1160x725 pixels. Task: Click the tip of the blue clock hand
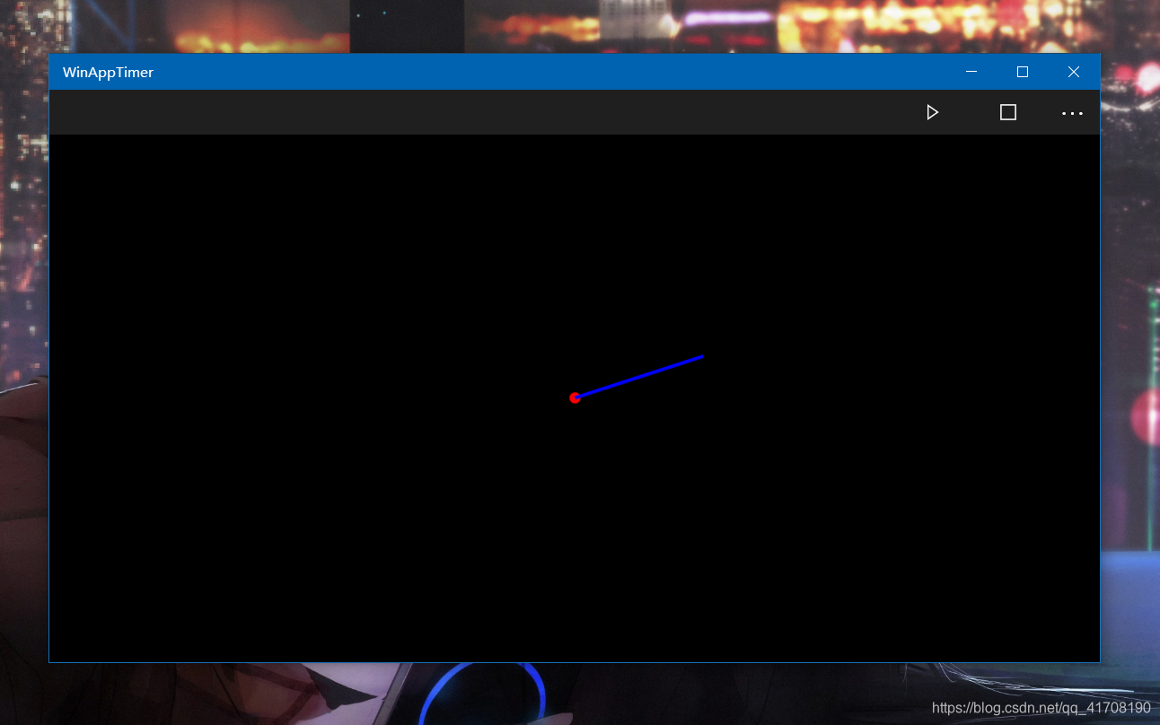(702, 356)
